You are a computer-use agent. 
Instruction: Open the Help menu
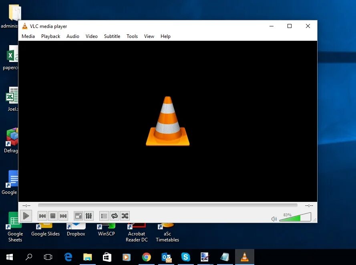coord(165,36)
